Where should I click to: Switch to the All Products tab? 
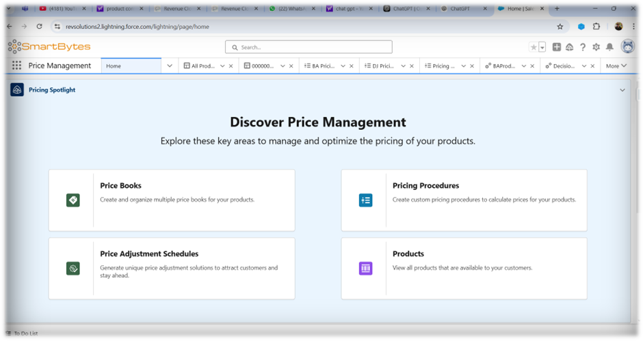point(203,66)
